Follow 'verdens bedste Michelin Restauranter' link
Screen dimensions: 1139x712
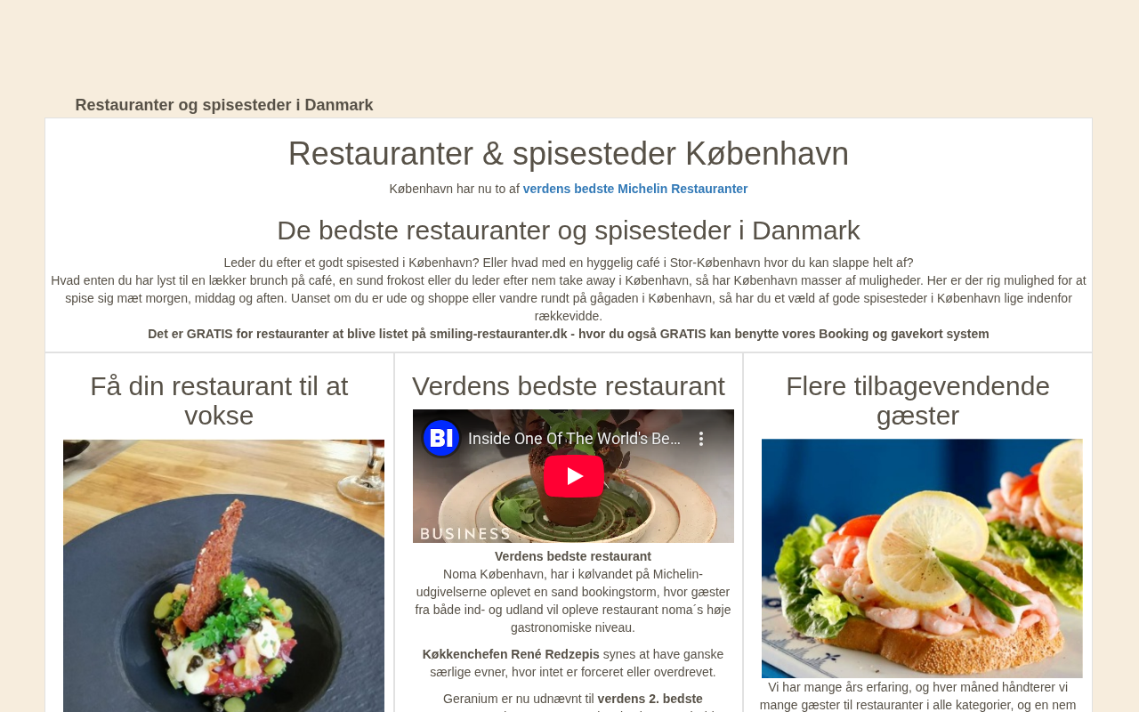pos(635,189)
